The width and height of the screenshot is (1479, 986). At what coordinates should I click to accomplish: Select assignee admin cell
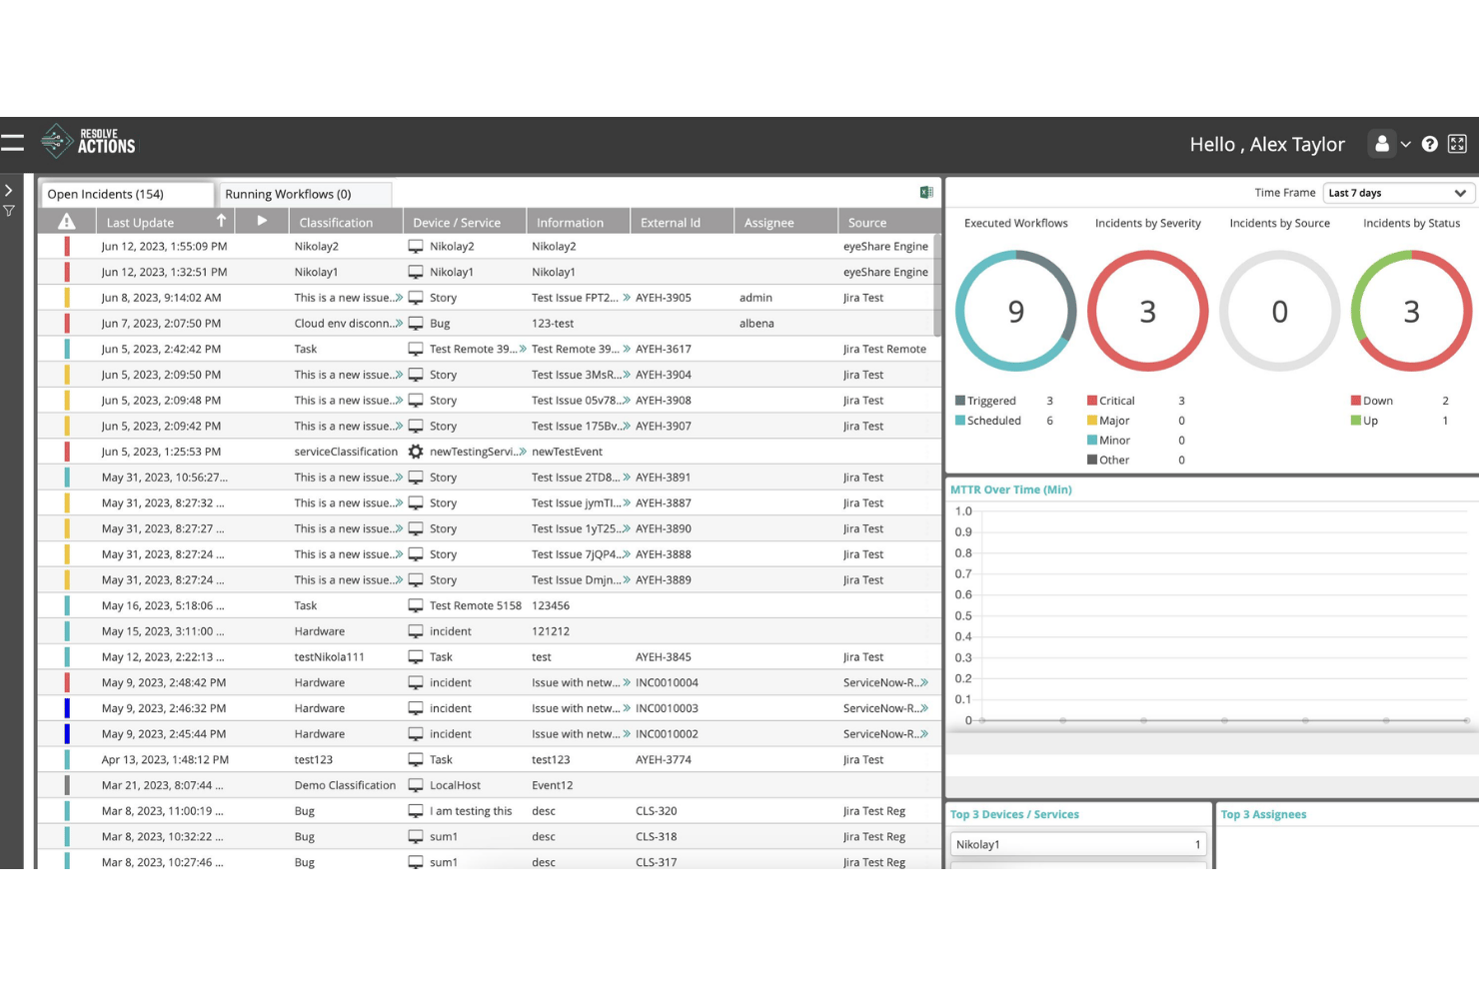coord(755,298)
